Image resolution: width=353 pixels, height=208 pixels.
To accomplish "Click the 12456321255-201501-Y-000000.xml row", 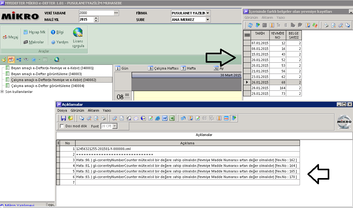I will [x=178, y=149].
